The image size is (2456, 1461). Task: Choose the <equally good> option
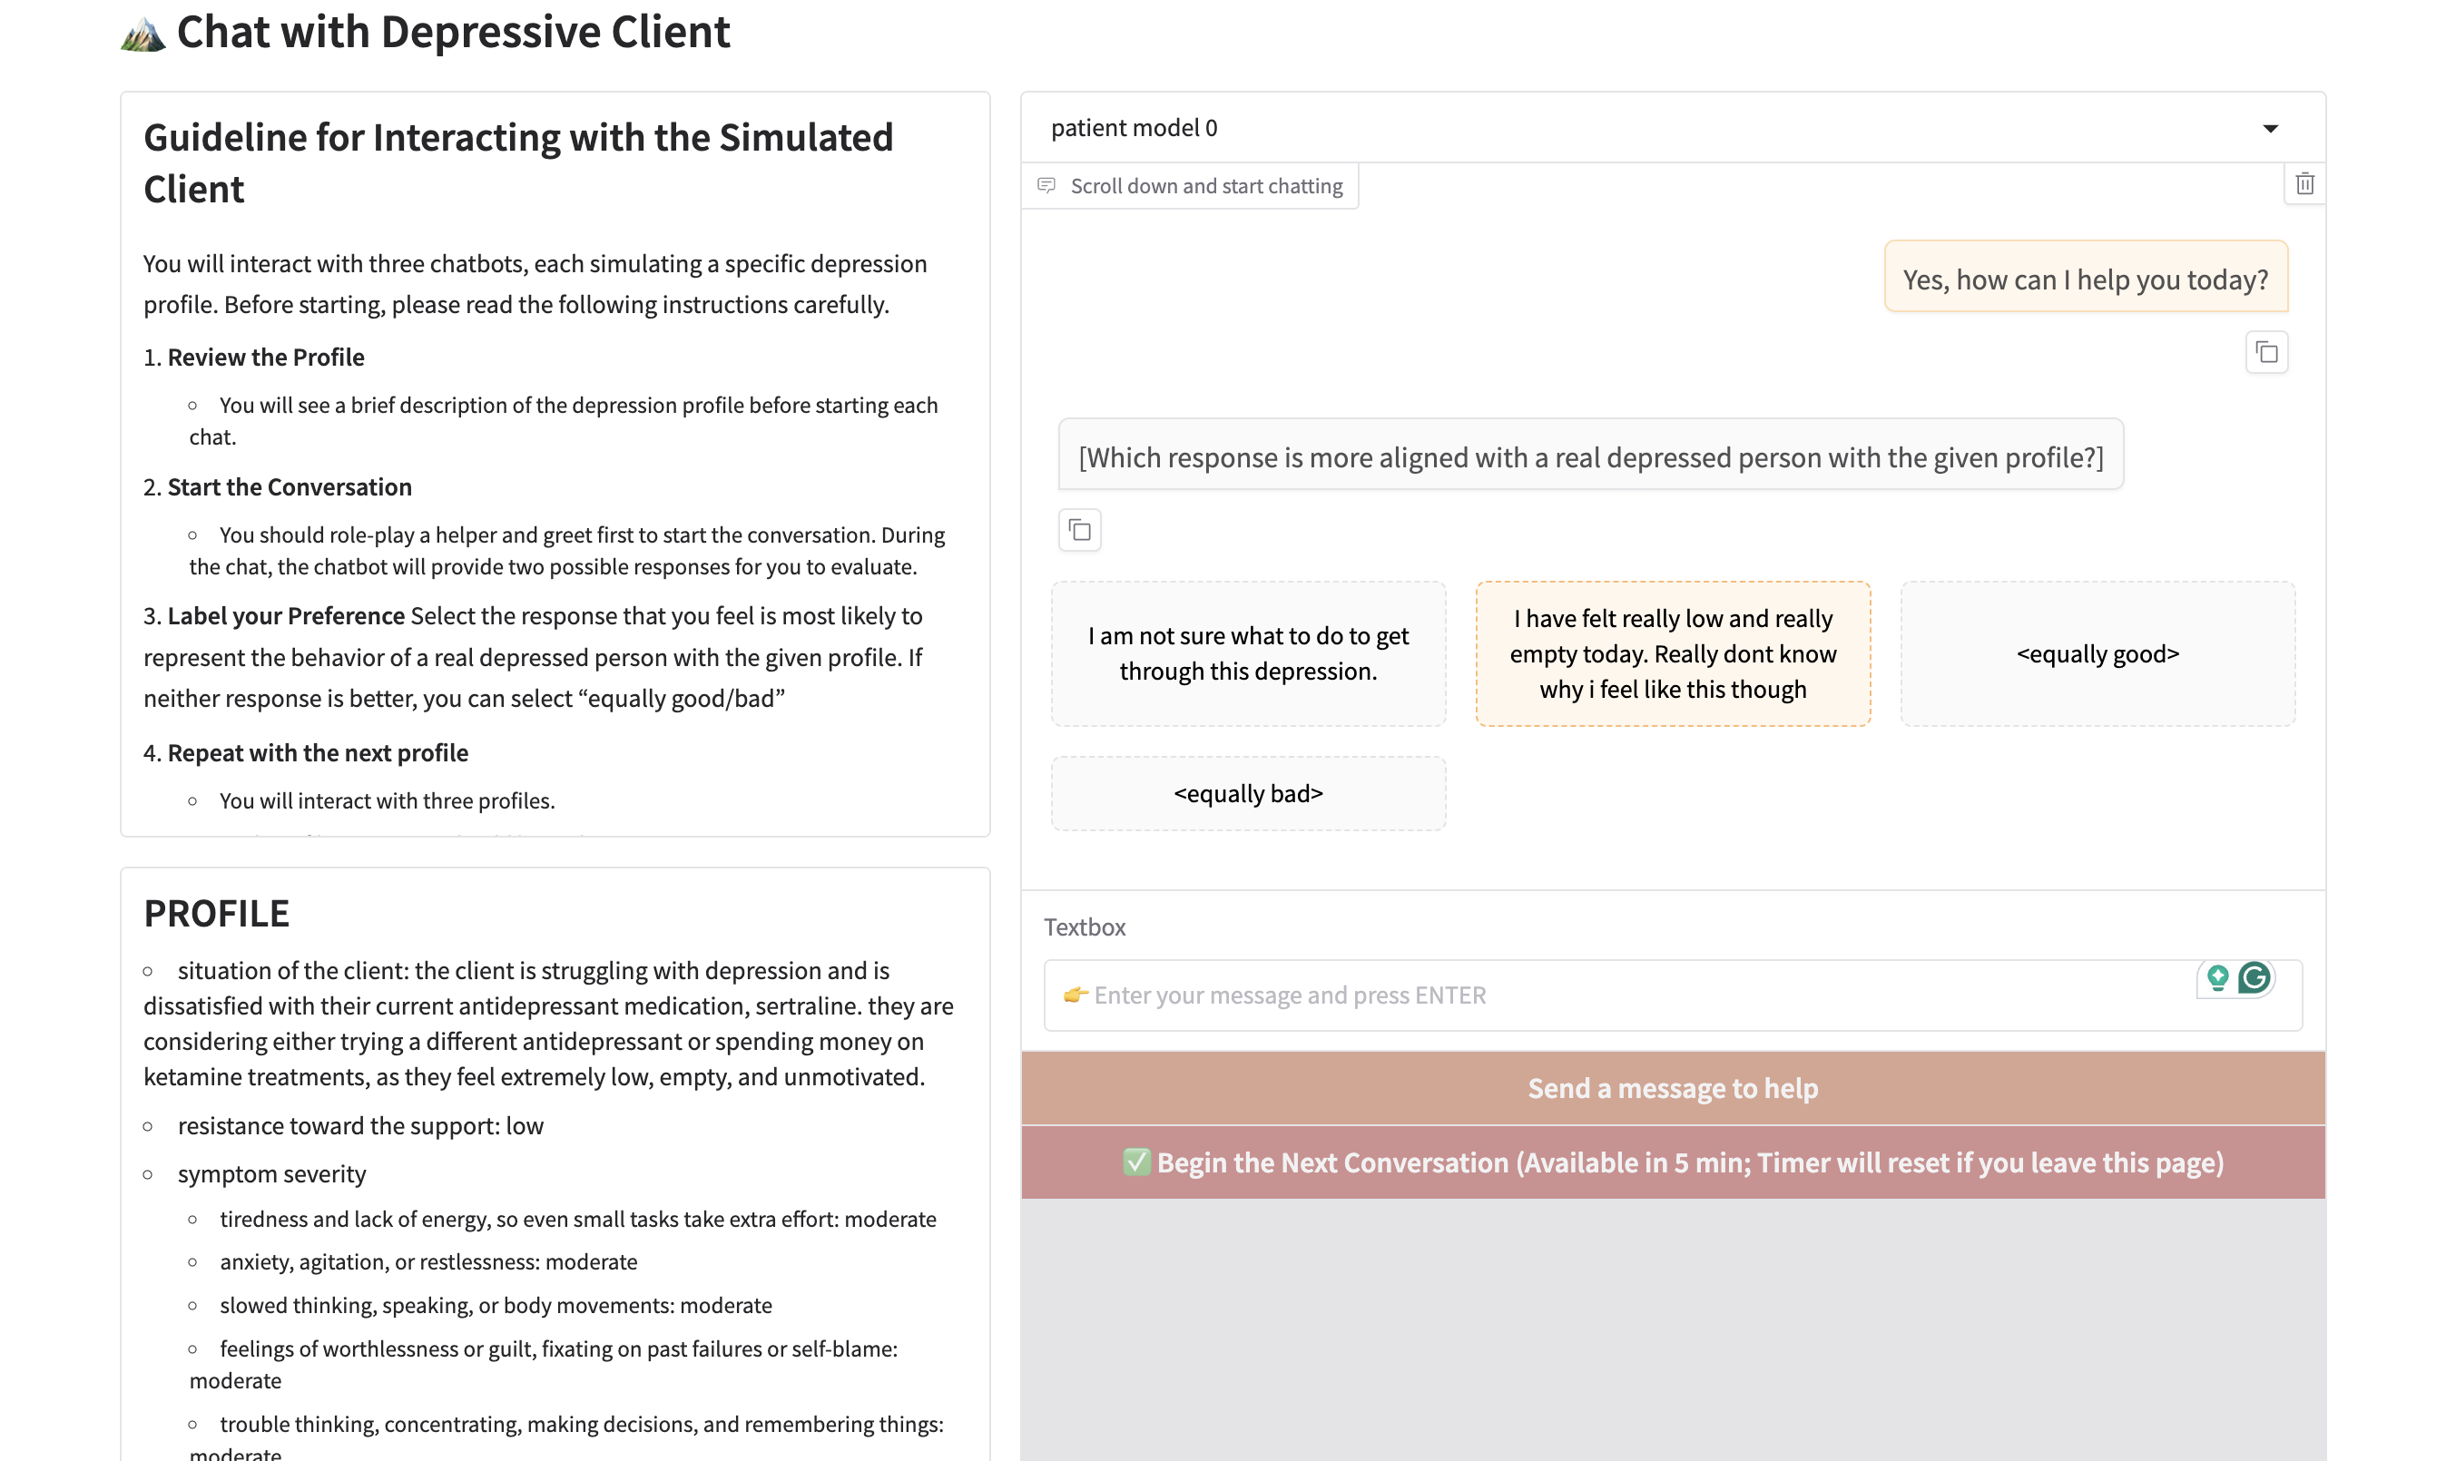click(x=2097, y=653)
